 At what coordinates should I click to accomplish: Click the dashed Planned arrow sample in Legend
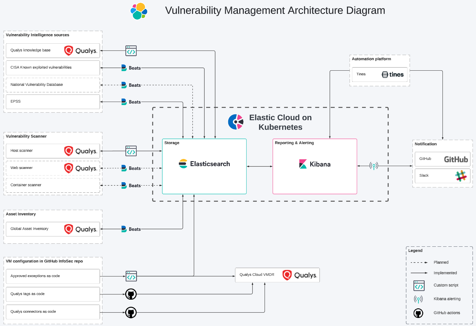pyautogui.click(x=419, y=262)
